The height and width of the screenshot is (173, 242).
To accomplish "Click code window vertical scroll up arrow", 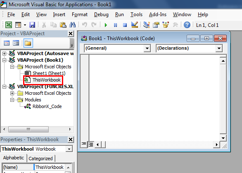I will point(223,61).
